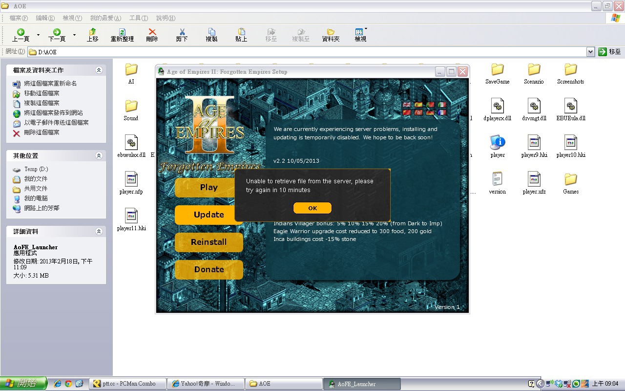Viewport: 625px width, 391px height.
Task: Click the Portuguese flag icon
Action: pyautogui.click(x=430, y=105)
